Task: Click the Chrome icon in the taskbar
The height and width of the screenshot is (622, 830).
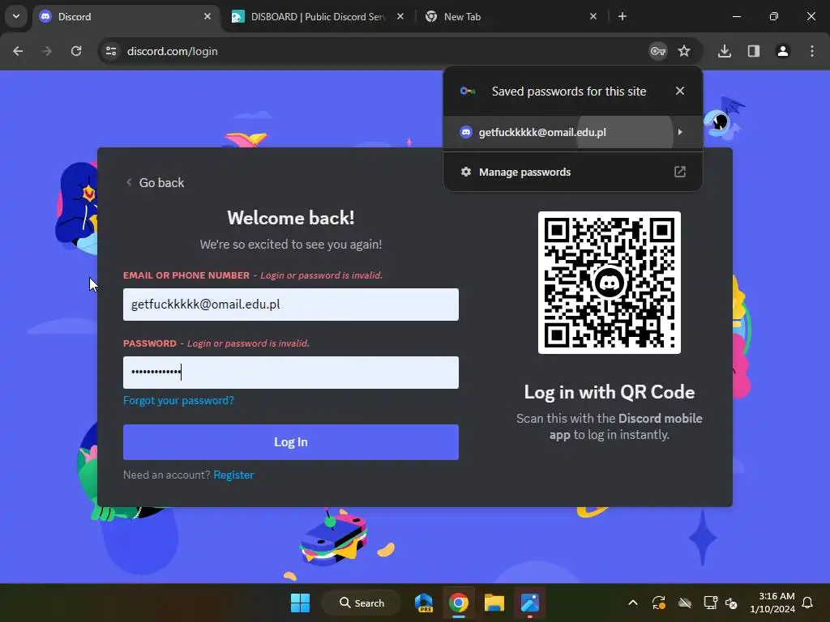Action: (x=459, y=603)
